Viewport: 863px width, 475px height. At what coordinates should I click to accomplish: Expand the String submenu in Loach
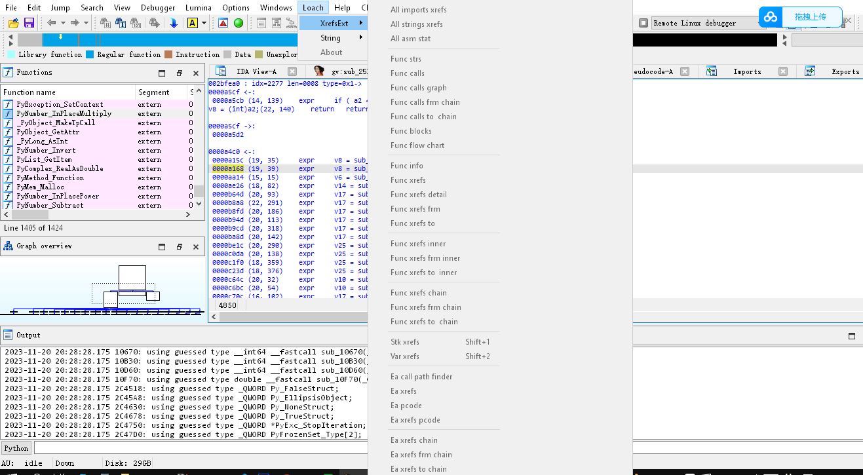click(x=334, y=38)
